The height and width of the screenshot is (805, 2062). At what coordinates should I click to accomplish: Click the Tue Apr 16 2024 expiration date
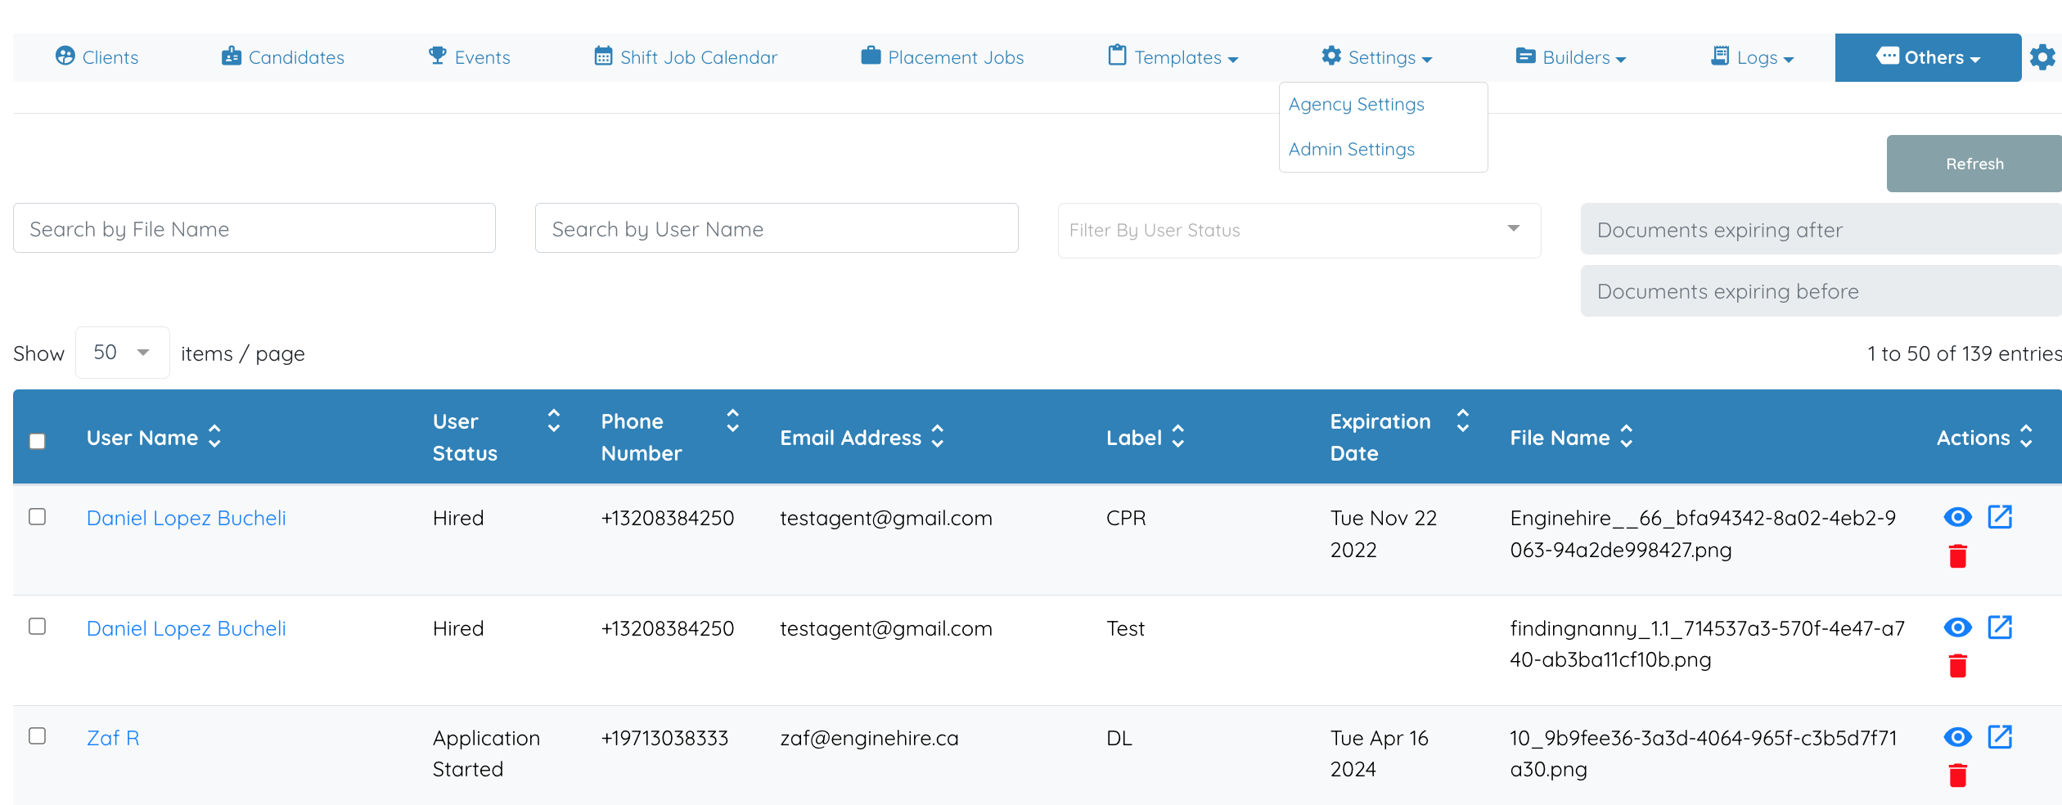pos(1380,753)
